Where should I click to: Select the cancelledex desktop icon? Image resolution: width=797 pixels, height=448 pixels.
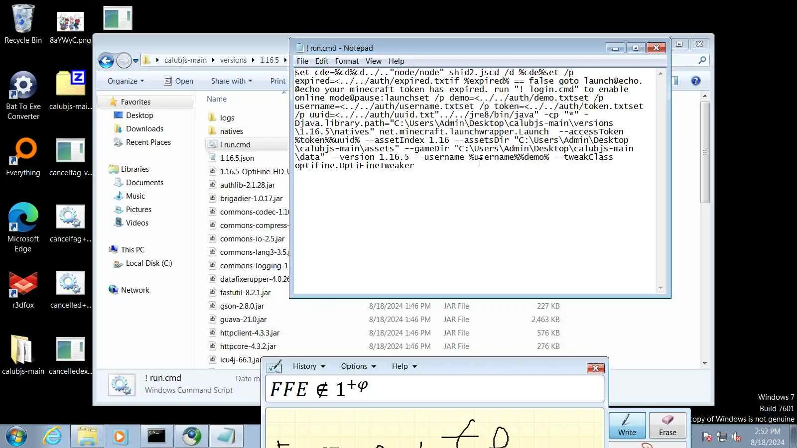click(70, 356)
